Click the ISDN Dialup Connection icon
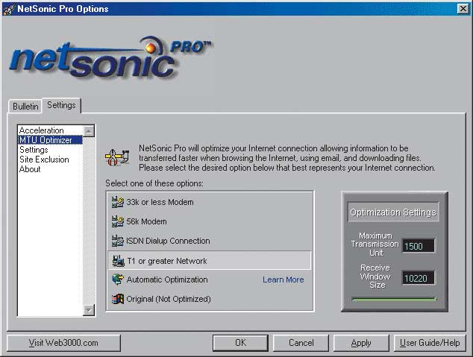This screenshot has width=473, height=357. [x=116, y=241]
